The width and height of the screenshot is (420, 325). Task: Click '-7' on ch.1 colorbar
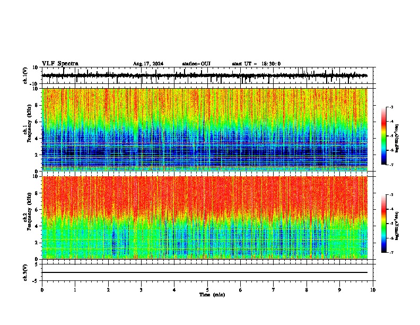coord(391,165)
